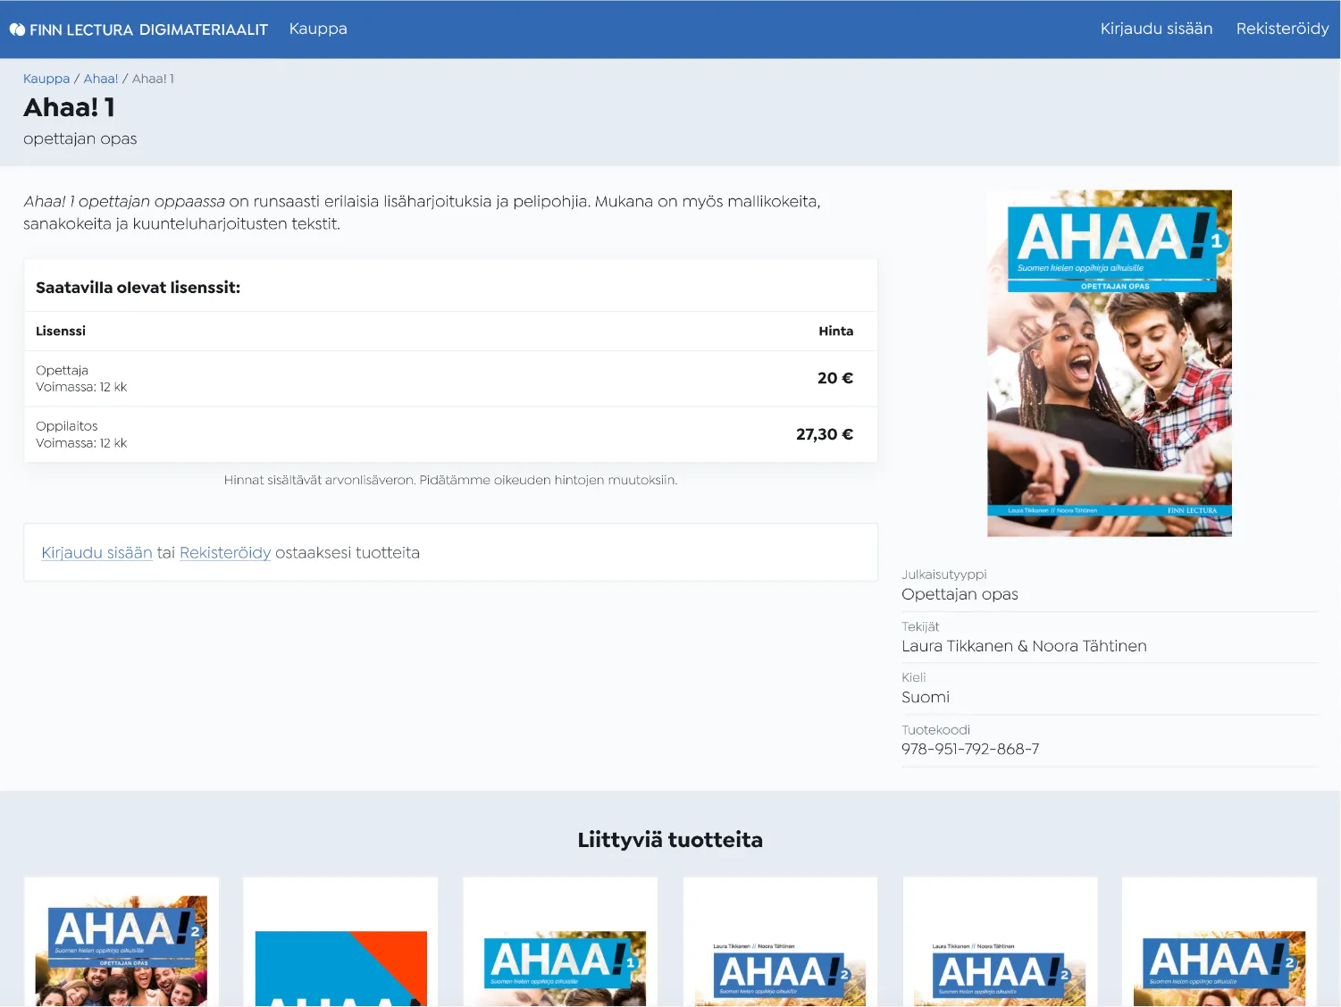Open the second related product with blue-orange cover
The image size is (1341, 1007).
tap(340, 943)
